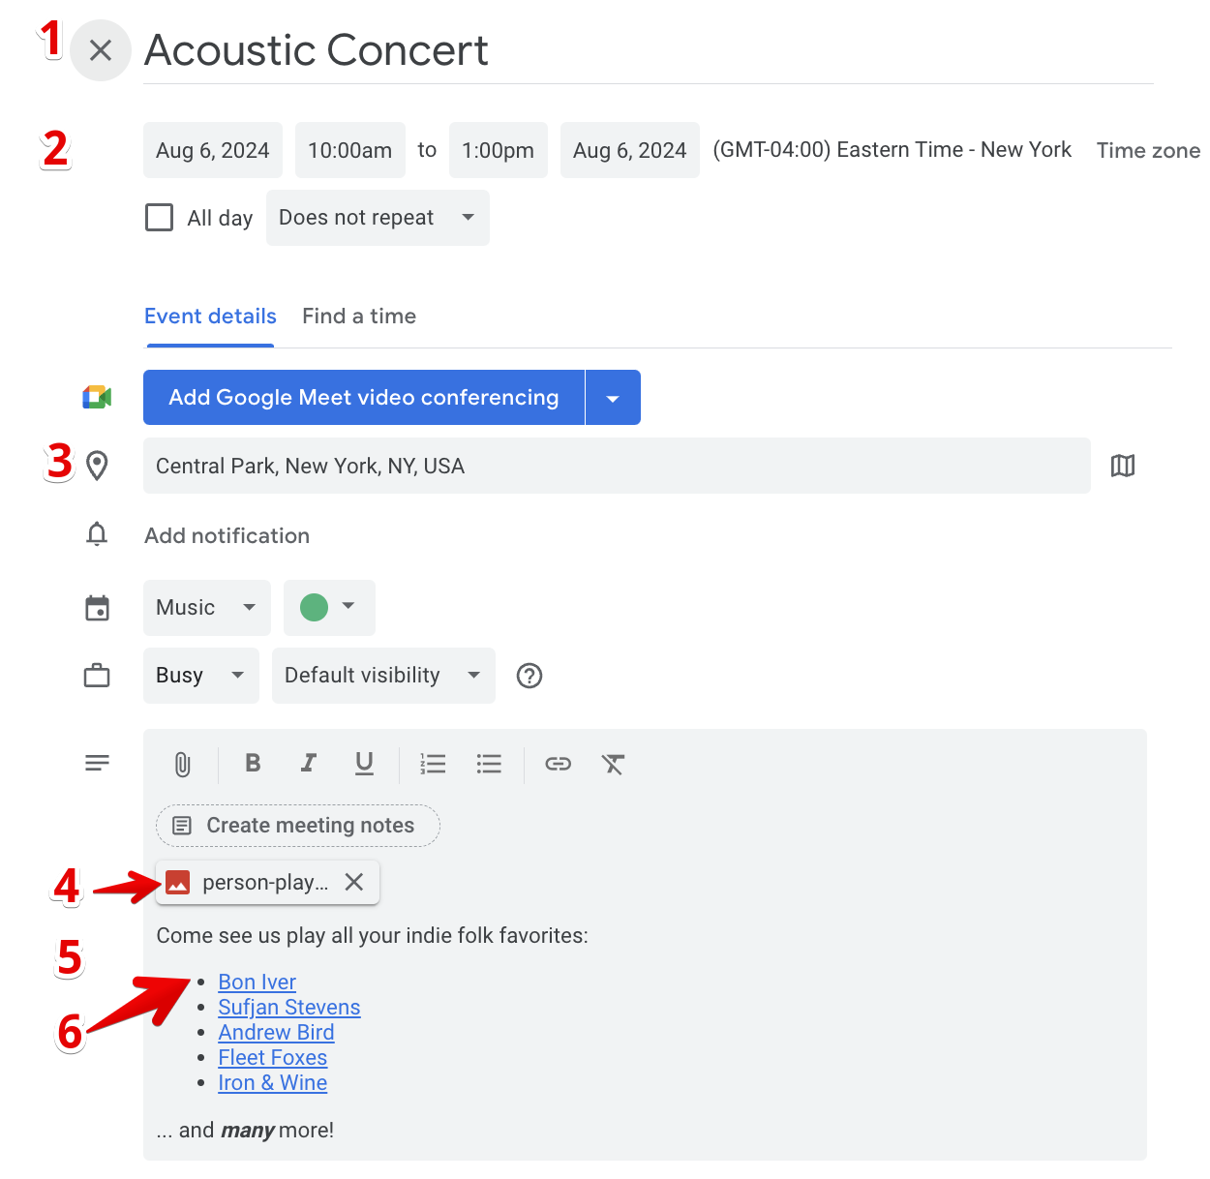Open the Bon Iver link
Screen dimensions: 1210x1179
[257, 982]
